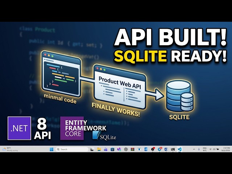Launch File Explorer from the taskbar
This screenshot has height=174, width=232.
[x=99, y=149]
